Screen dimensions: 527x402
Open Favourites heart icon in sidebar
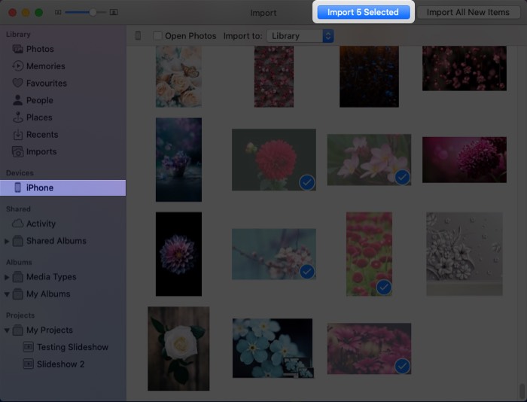[18, 84]
